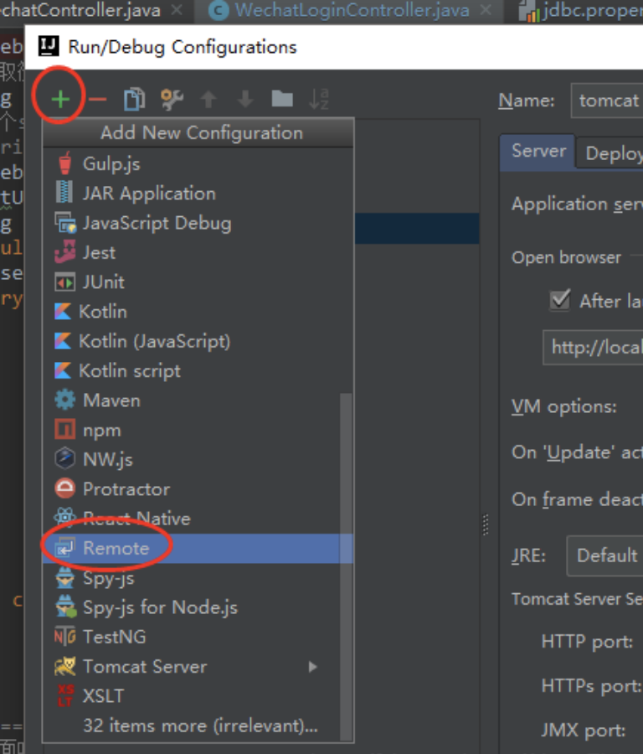The width and height of the screenshot is (643, 754).
Task: Select Kotlin script configuration type
Action: [198, 371]
